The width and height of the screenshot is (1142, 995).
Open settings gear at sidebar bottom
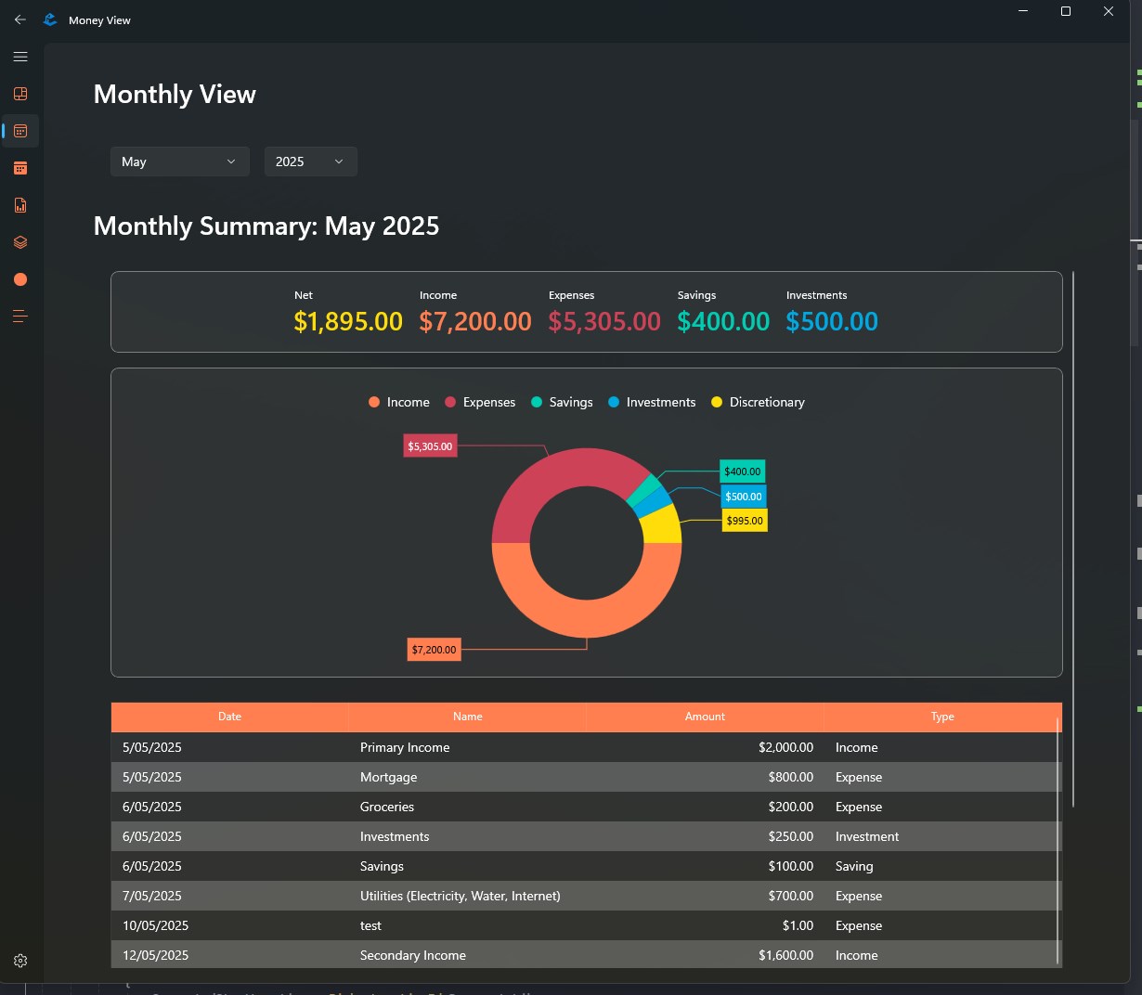coord(20,961)
